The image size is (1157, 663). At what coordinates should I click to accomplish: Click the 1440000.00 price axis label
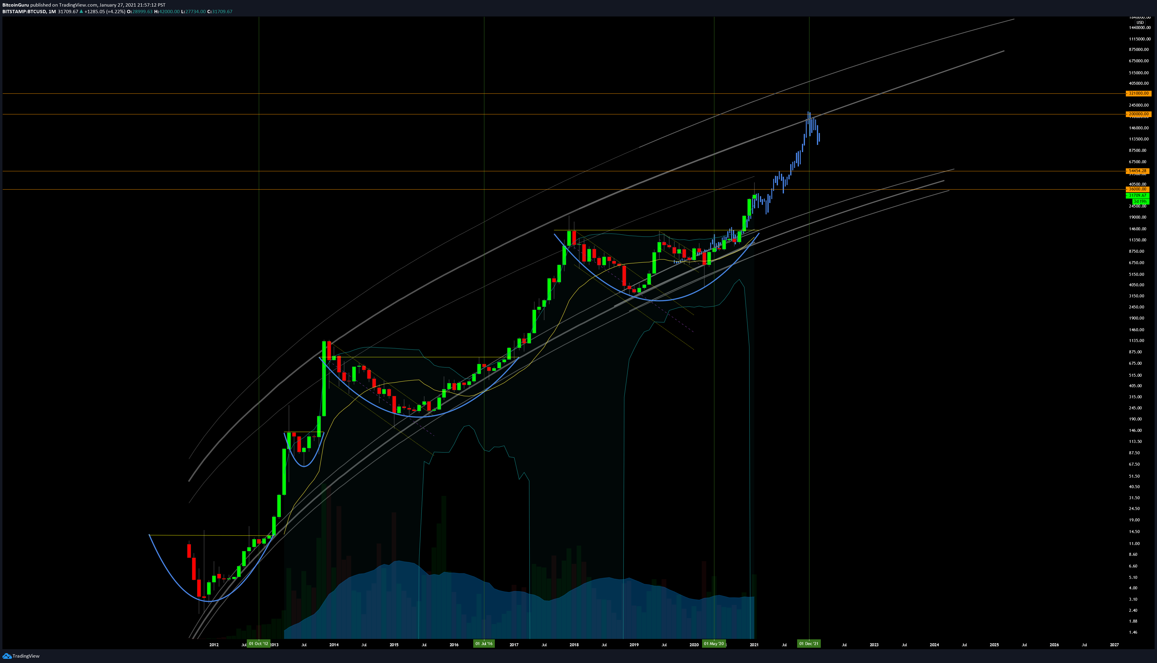[x=1140, y=28]
